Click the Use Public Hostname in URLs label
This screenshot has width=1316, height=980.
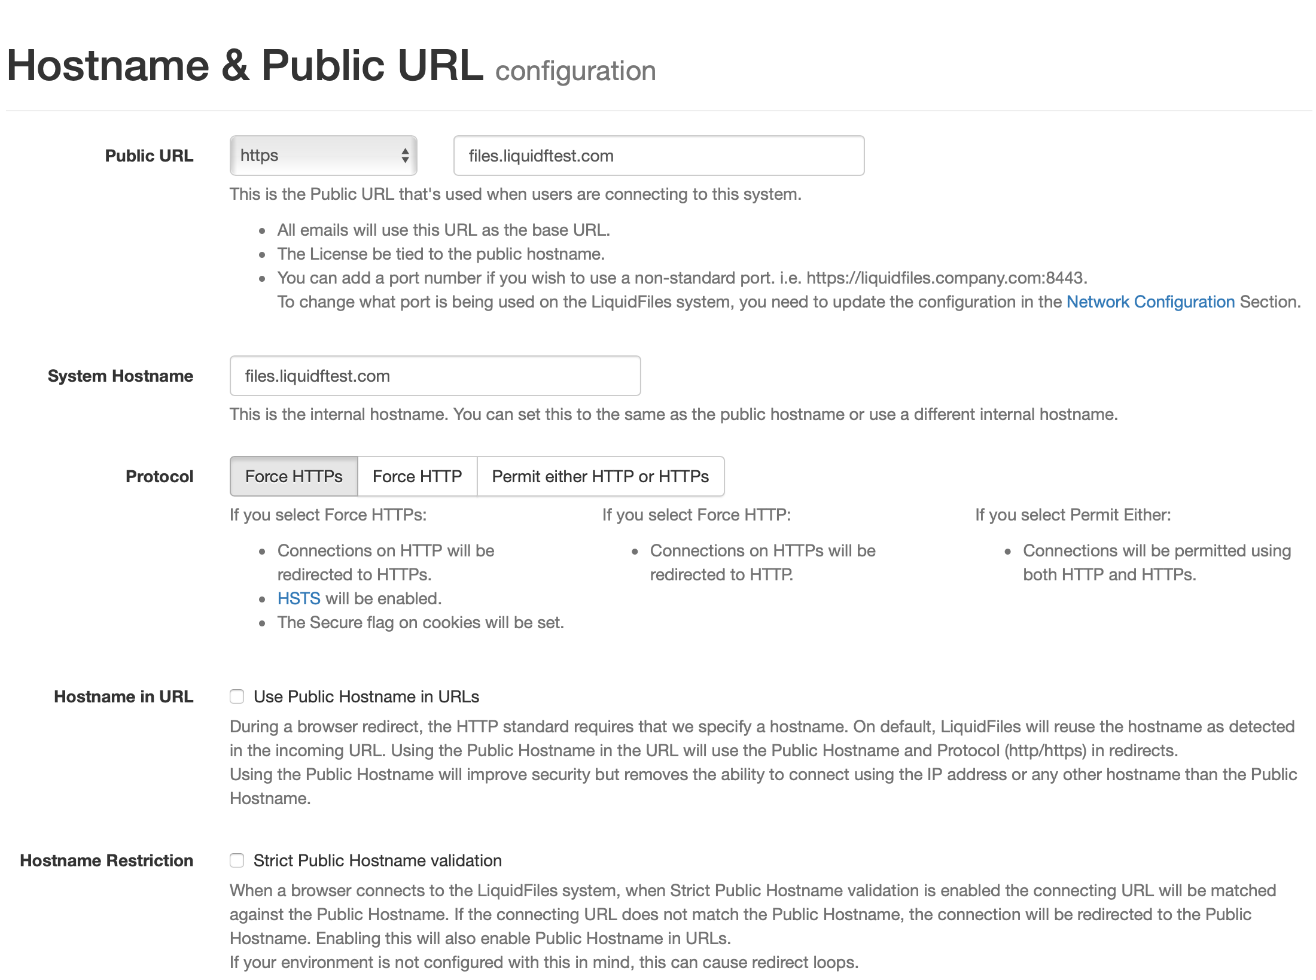pyautogui.click(x=367, y=696)
